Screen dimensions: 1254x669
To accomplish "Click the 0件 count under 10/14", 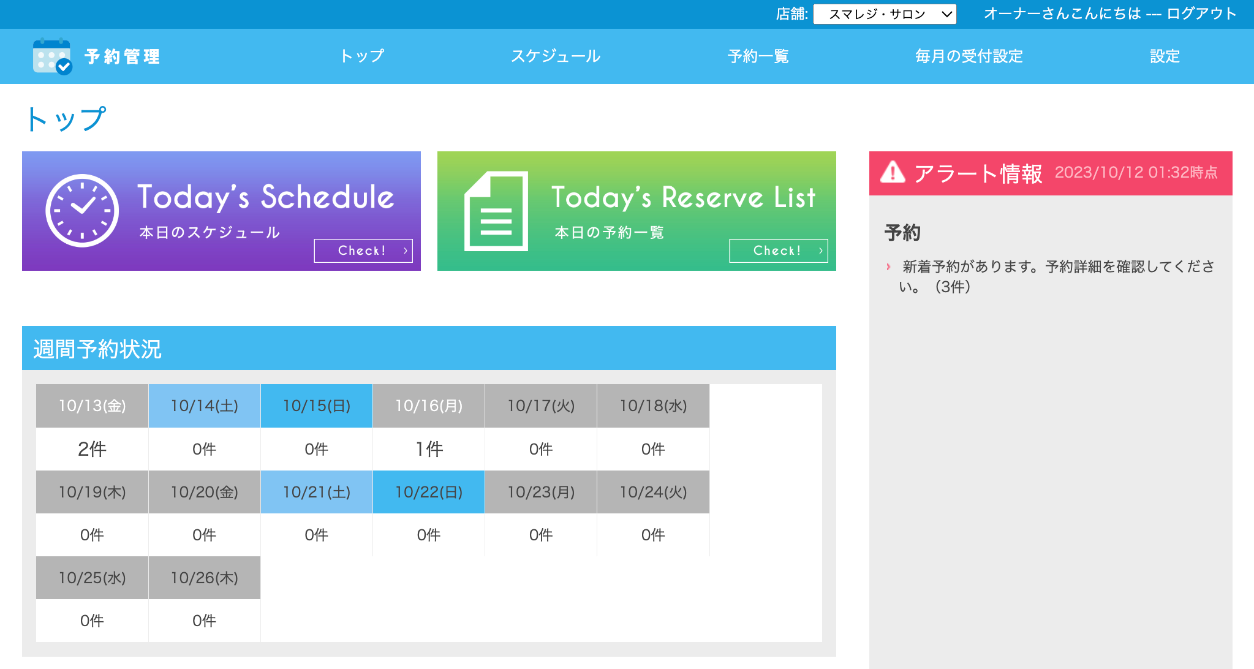I will 205,449.
